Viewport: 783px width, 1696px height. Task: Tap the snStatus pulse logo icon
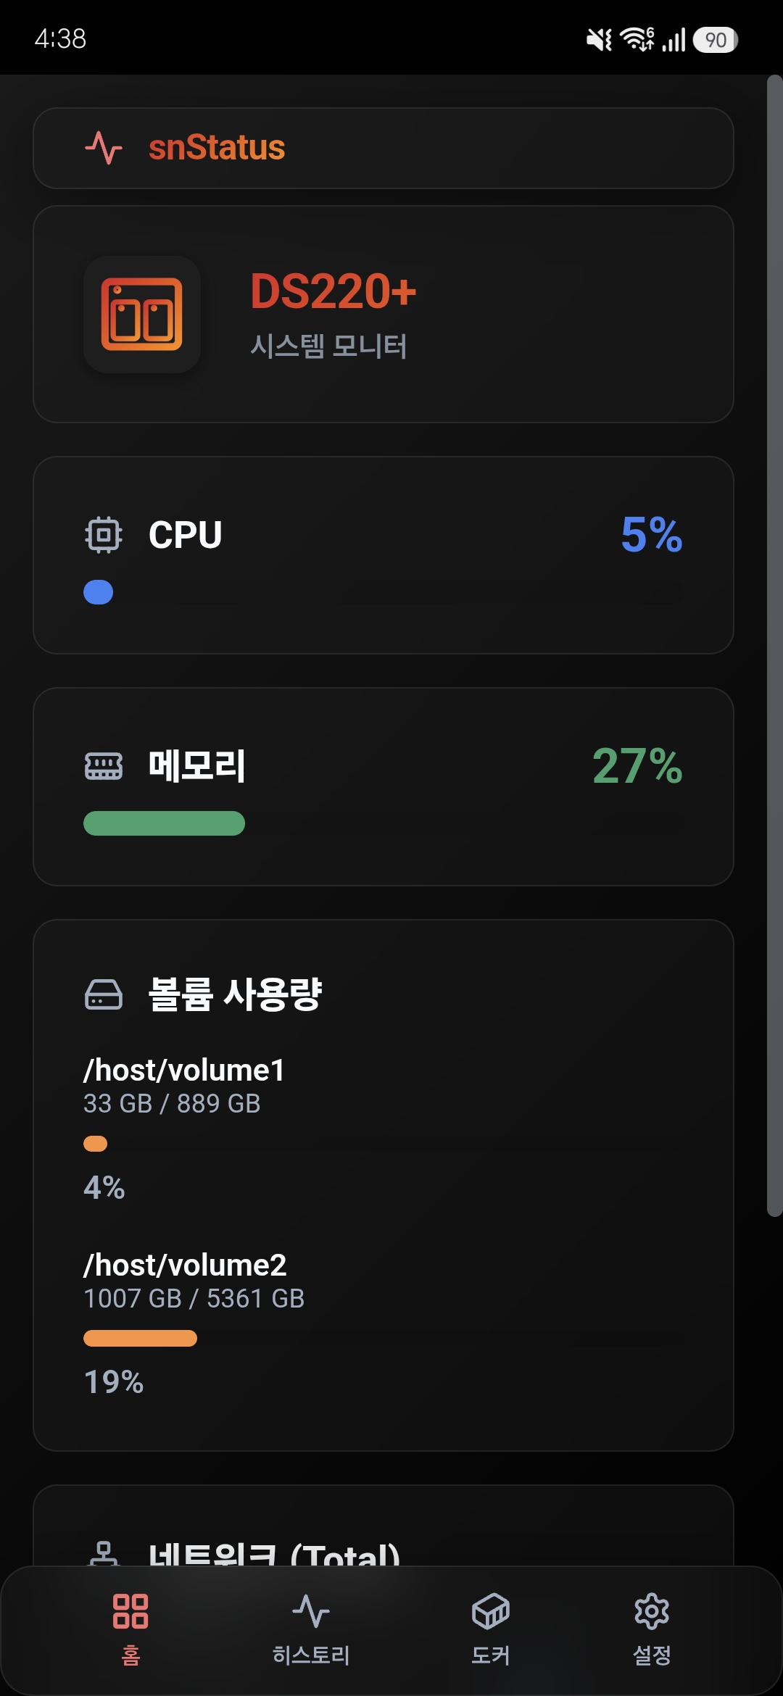point(103,148)
